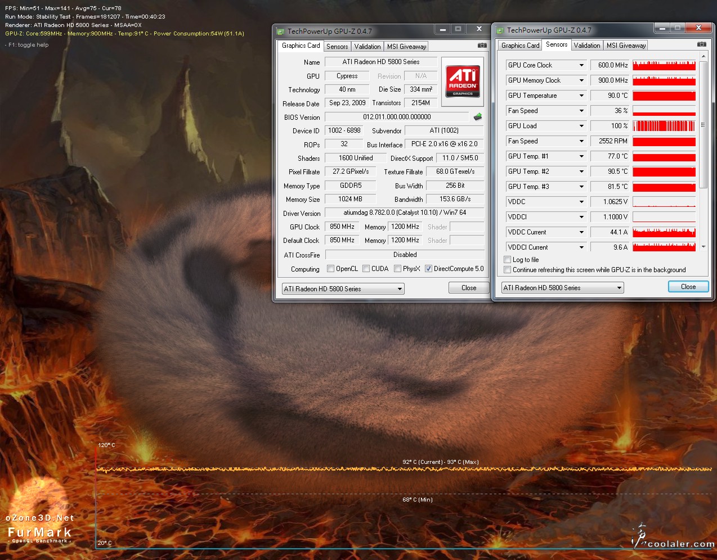The image size is (717, 560).
Task: Select Graphics Card tab in left GPU-Z window
Action: tap(301, 46)
